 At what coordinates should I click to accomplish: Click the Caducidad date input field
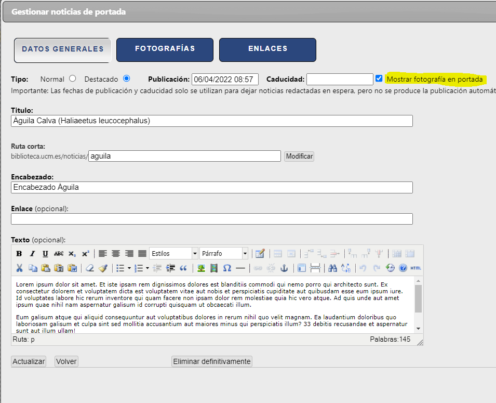coord(340,80)
